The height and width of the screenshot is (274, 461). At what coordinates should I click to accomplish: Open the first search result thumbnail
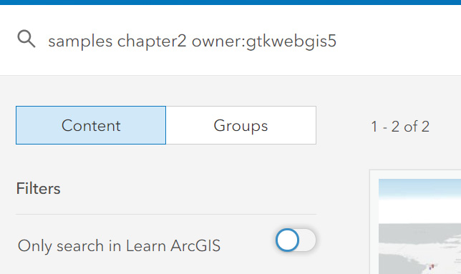(419, 226)
